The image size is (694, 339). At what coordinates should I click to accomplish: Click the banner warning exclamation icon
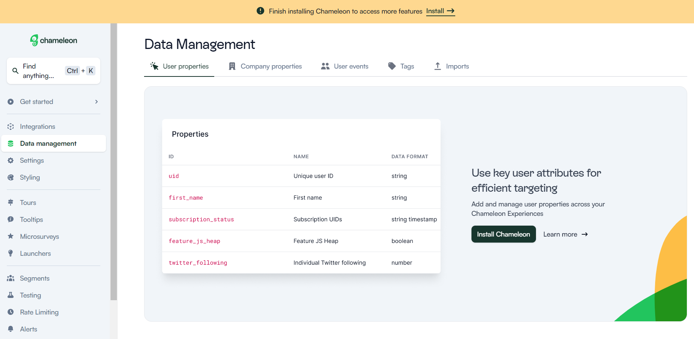(260, 11)
